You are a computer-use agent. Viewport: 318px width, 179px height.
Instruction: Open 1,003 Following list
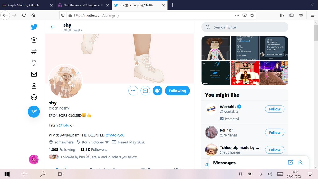pyautogui.click(x=62, y=150)
